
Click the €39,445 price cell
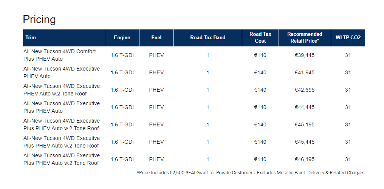pyautogui.click(x=305, y=55)
